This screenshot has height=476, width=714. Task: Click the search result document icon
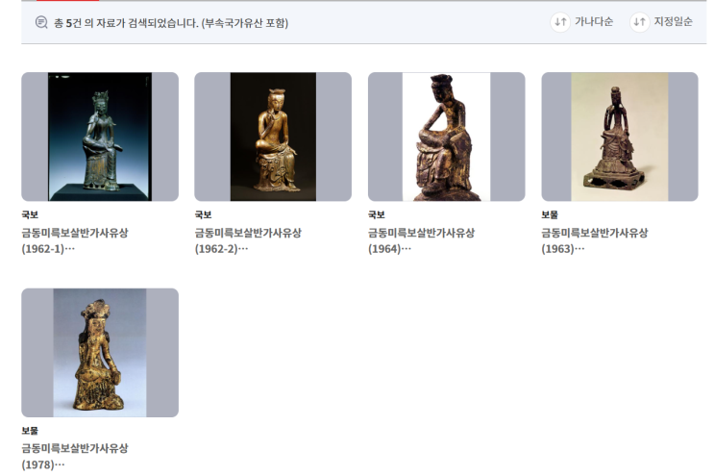point(41,22)
